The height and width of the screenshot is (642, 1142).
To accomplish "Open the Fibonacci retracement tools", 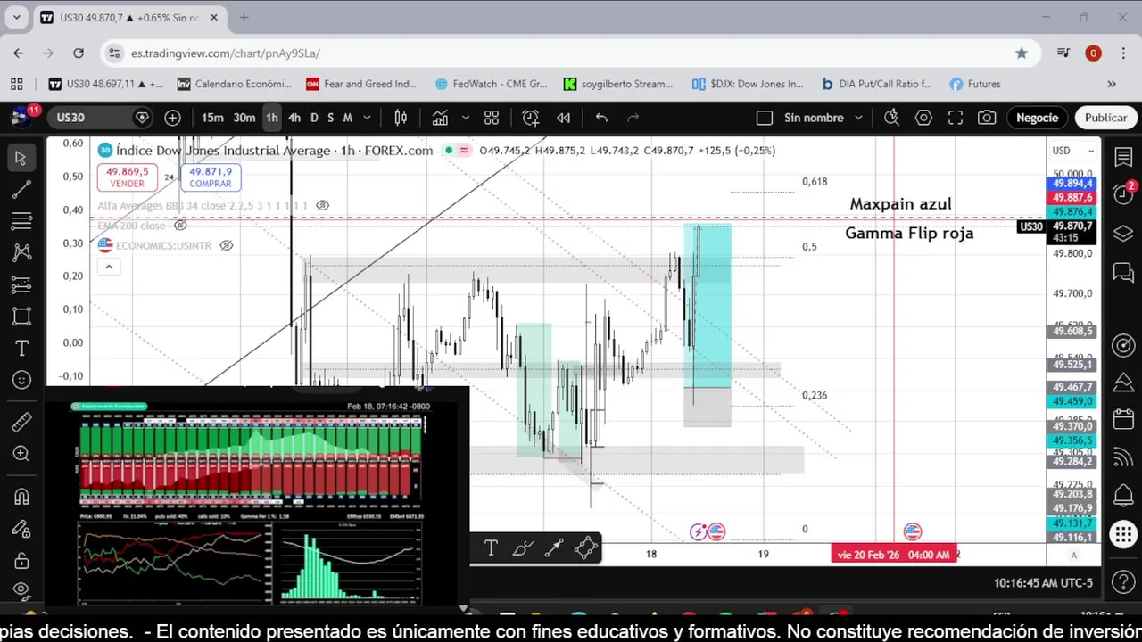I will (x=21, y=221).
